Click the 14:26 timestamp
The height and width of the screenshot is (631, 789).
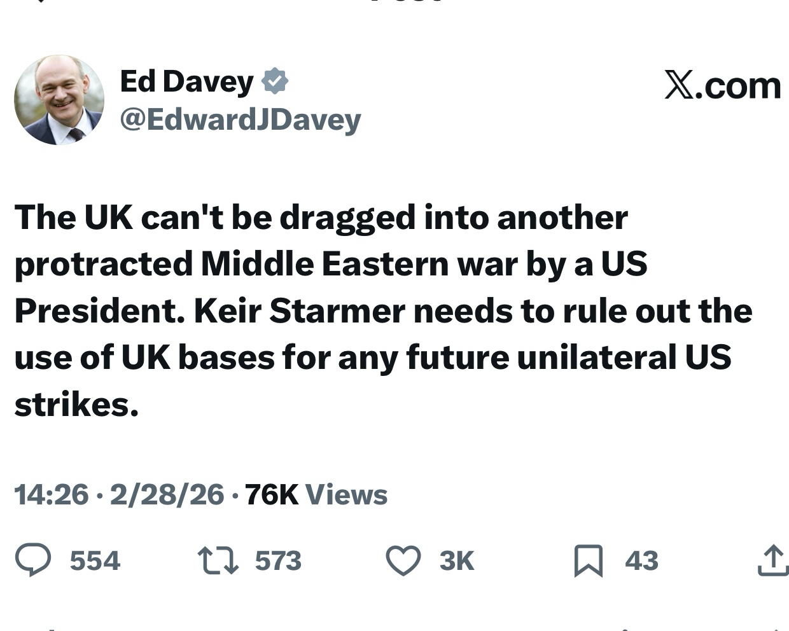(x=52, y=494)
